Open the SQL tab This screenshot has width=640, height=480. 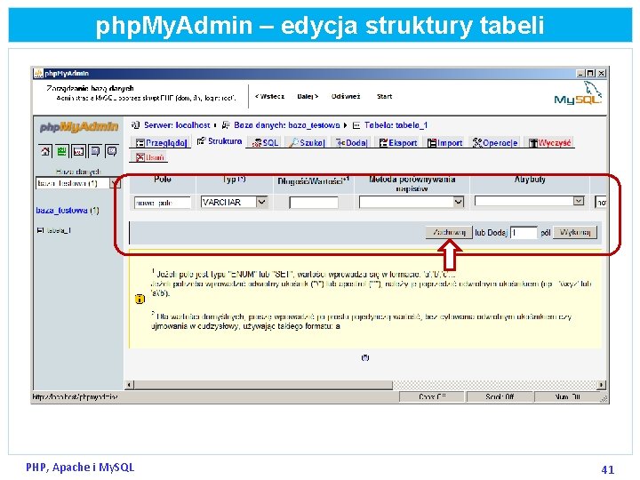(x=265, y=142)
